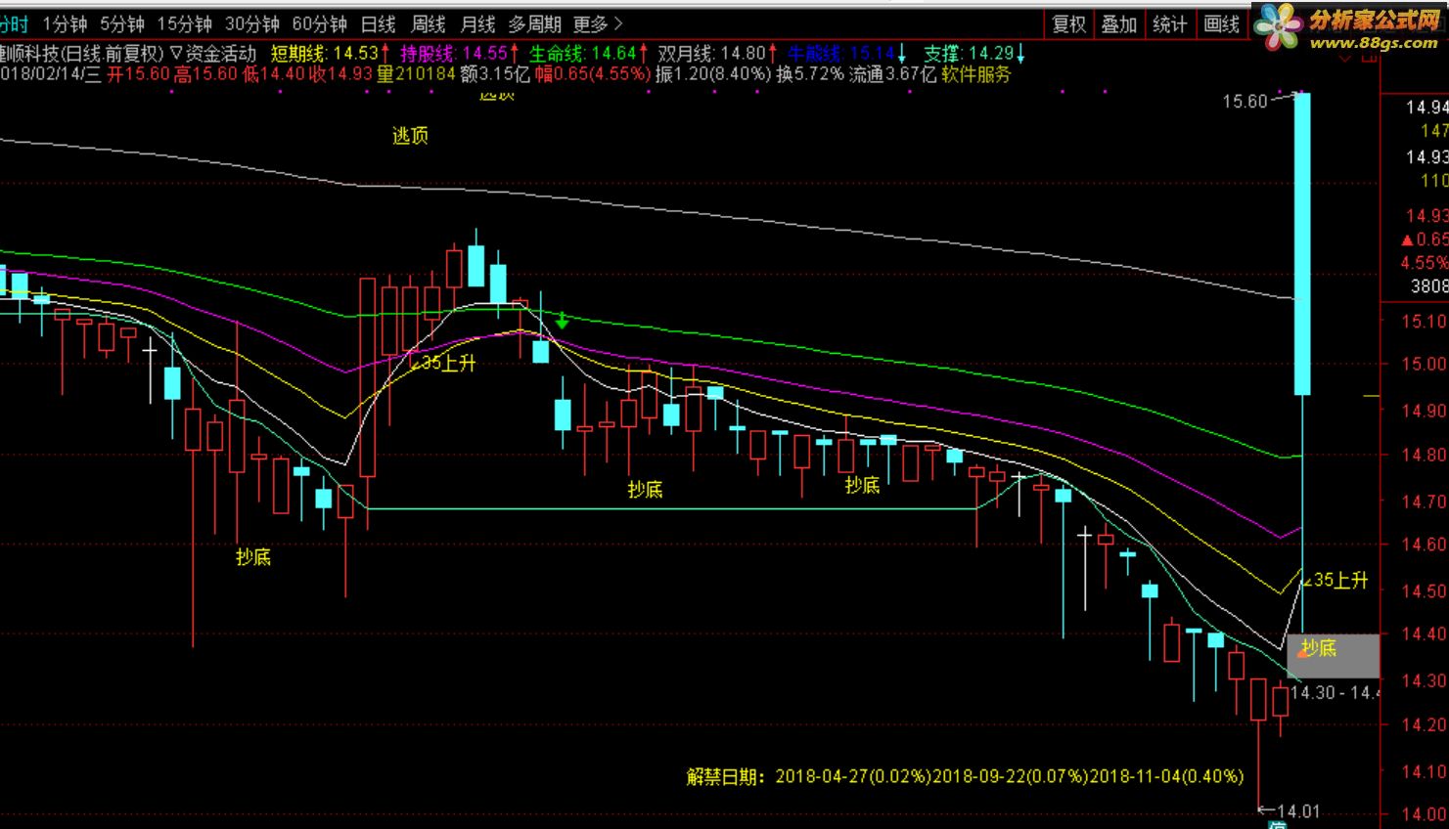Click the 收14.93 closing price value

click(x=341, y=74)
